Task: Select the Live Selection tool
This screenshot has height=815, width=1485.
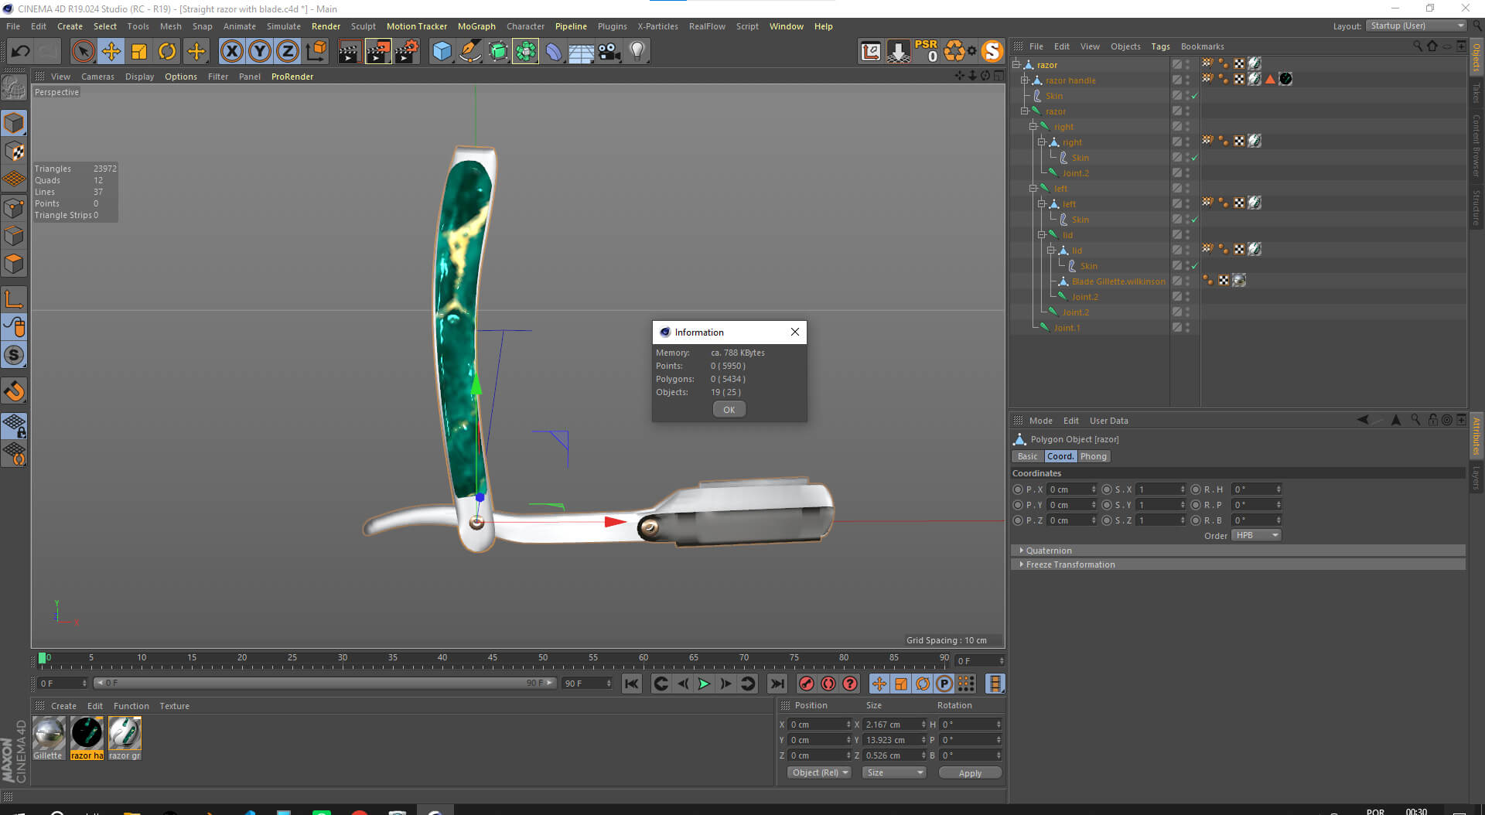Action: (x=83, y=52)
